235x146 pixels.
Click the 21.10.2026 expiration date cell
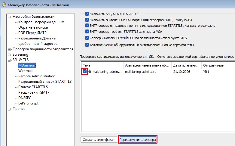(182, 72)
